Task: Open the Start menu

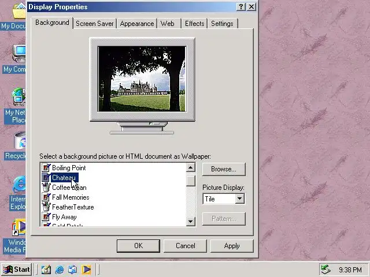Action: pyautogui.click(x=17, y=269)
